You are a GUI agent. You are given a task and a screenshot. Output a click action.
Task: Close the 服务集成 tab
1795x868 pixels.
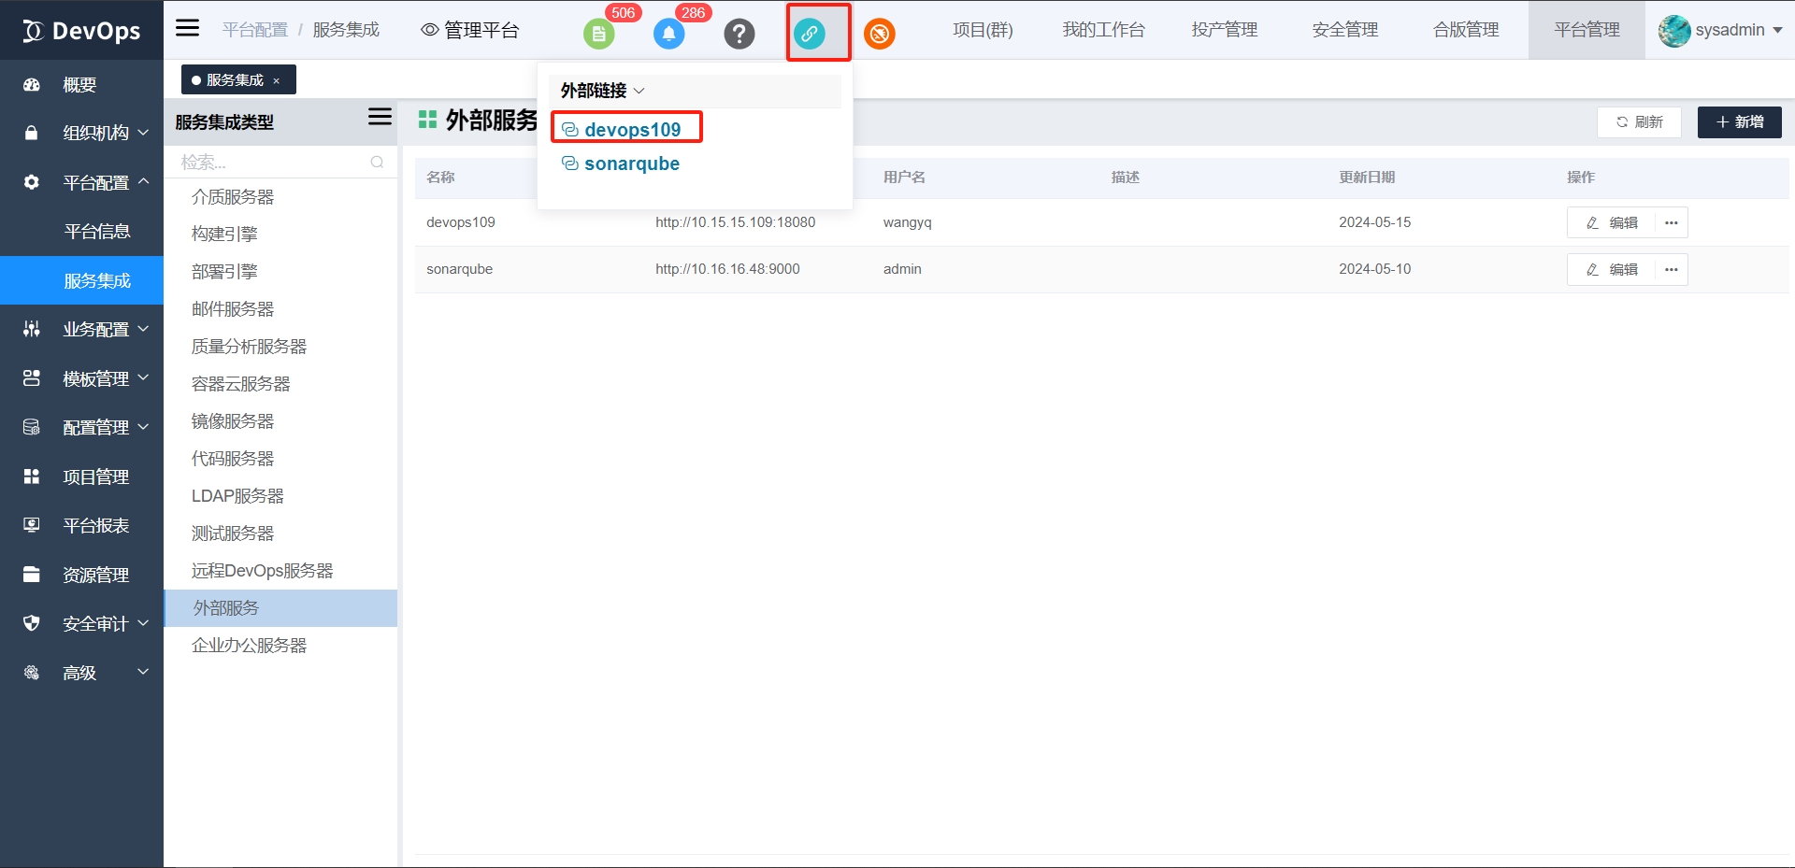tap(277, 81)
